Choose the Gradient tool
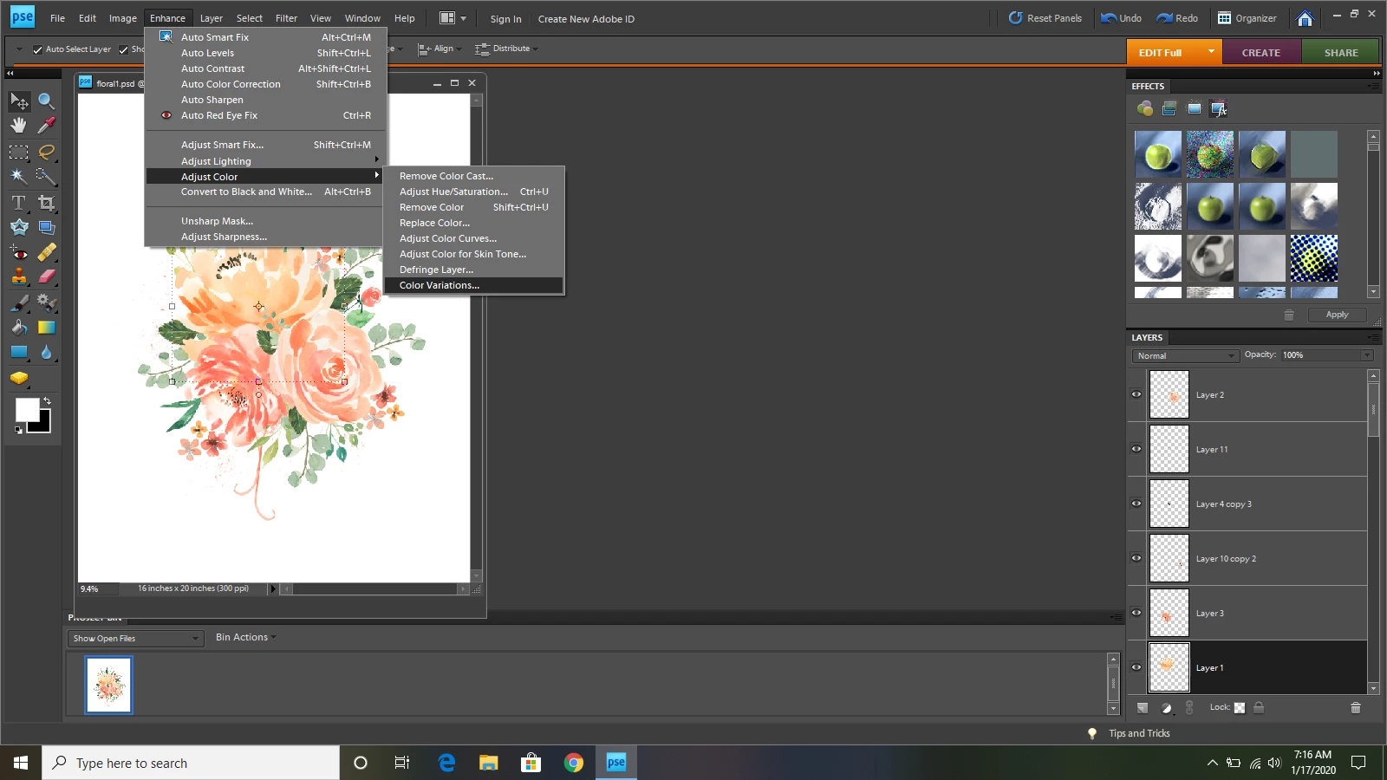Viewport: 1387px width, 780px height. (x=47, y=328)
